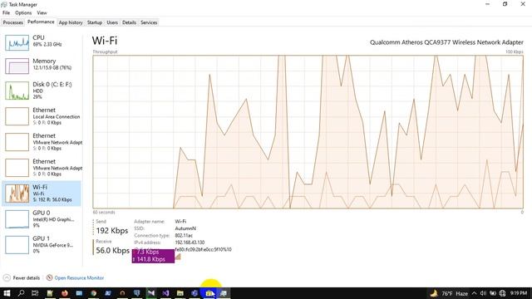Open the Options menu
Viewport: 532px width, 299px height.
(23, 12)
